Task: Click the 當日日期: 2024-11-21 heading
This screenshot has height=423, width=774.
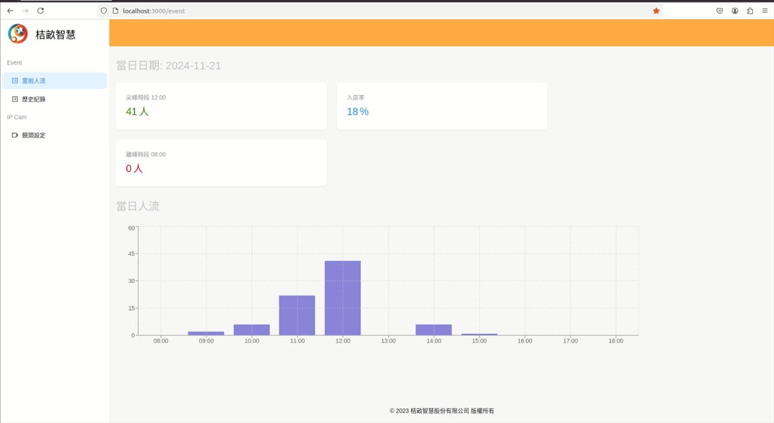Action: [x=169, y=66]
